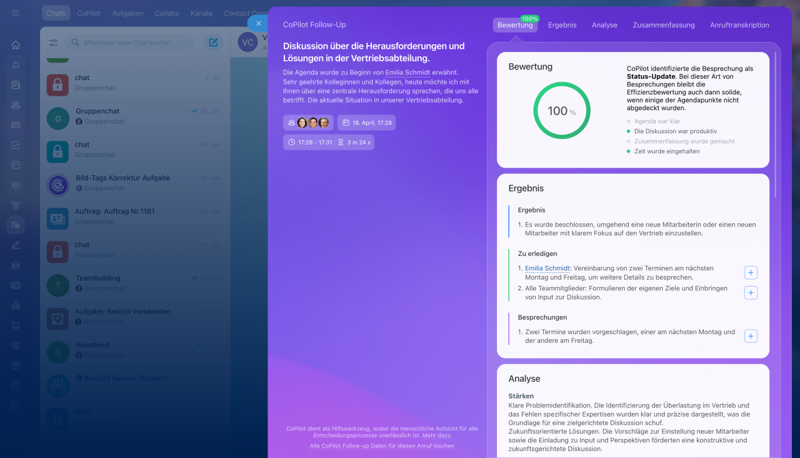Click the new chat compose icon
The height and width of the screenshot is (458, 800).
pyautogui.click(x=213, y=43)
